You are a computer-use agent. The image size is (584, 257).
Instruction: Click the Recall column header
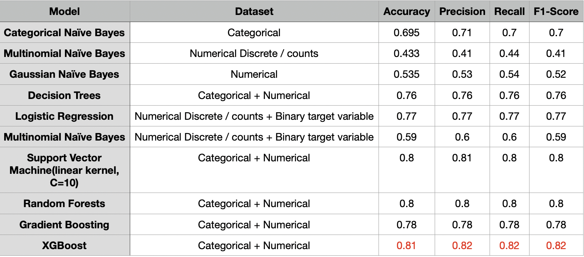click(509, 12)
